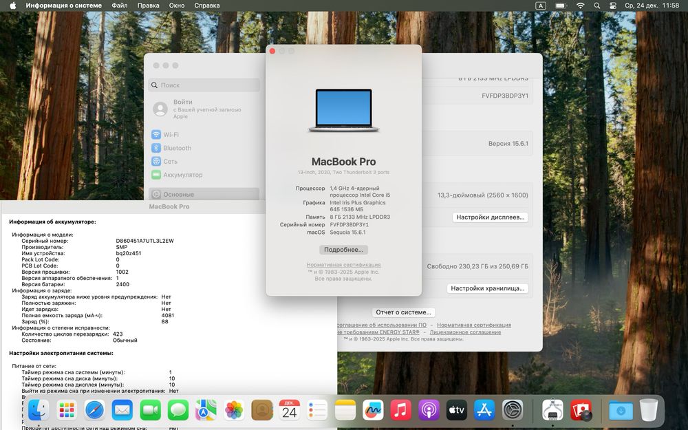Click Поиск field in Settings sidebar
Screen dimensions: 688x430
coord(204,85)
